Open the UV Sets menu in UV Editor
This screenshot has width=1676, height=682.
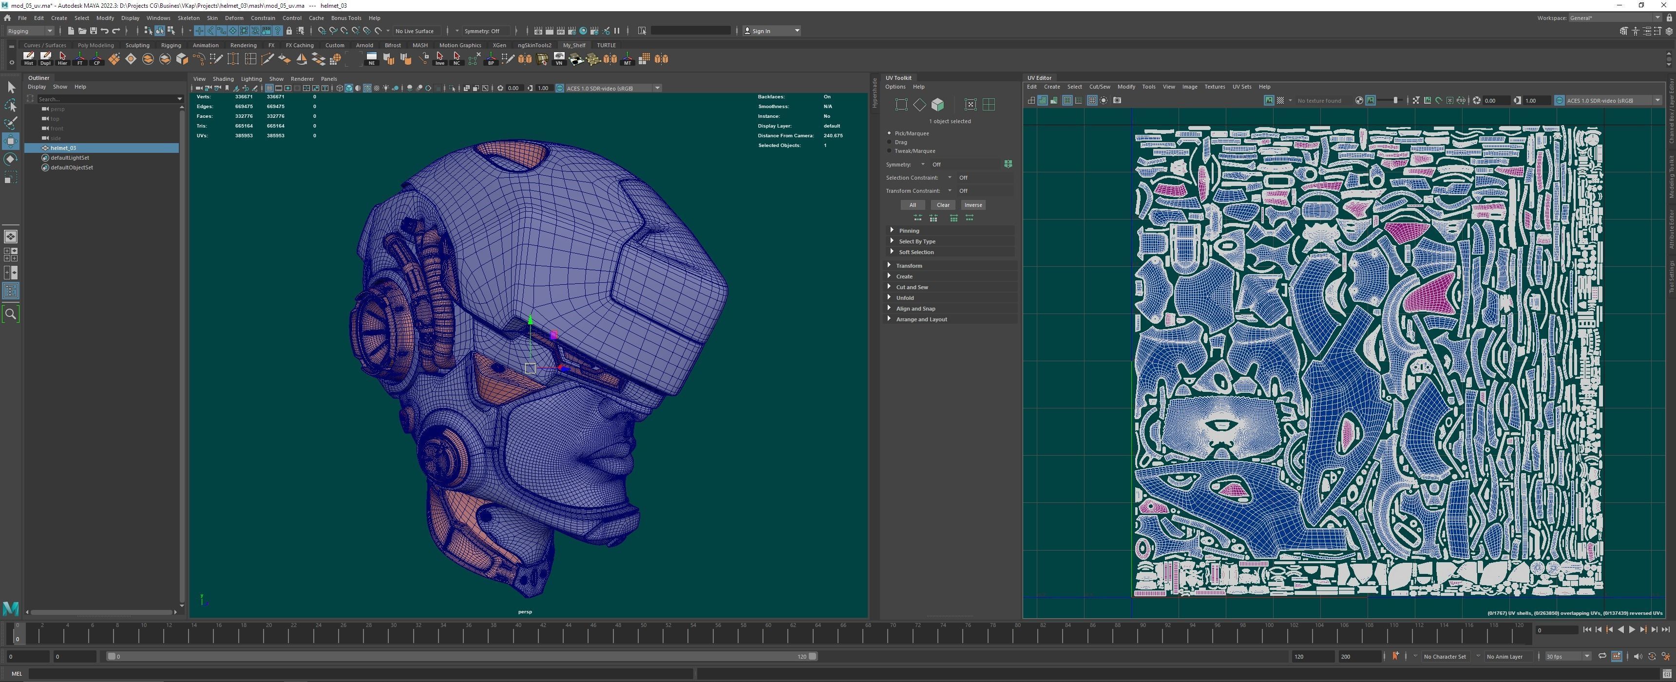click(x=1241, y=87)
